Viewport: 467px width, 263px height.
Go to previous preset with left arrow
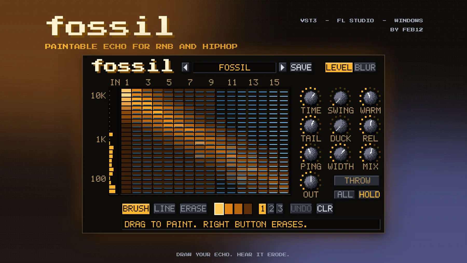(x=185, y=68)
